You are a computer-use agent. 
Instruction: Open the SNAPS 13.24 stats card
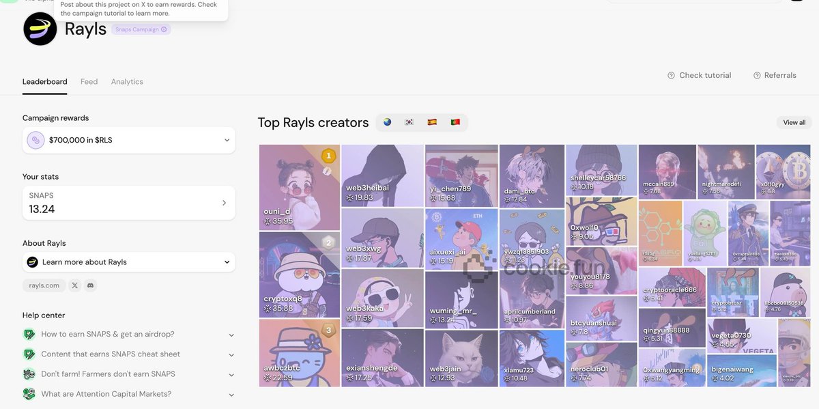pos(128,203)
